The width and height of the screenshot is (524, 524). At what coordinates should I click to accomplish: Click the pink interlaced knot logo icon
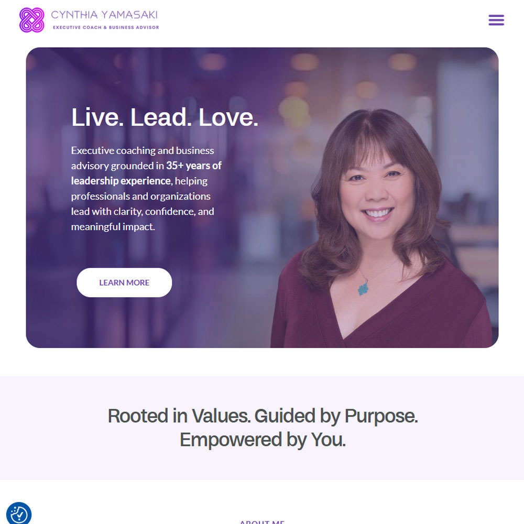pos(32,20)
